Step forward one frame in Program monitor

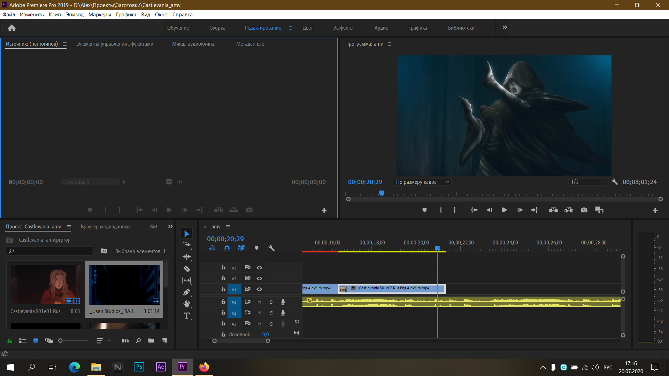tap(520, 210)
